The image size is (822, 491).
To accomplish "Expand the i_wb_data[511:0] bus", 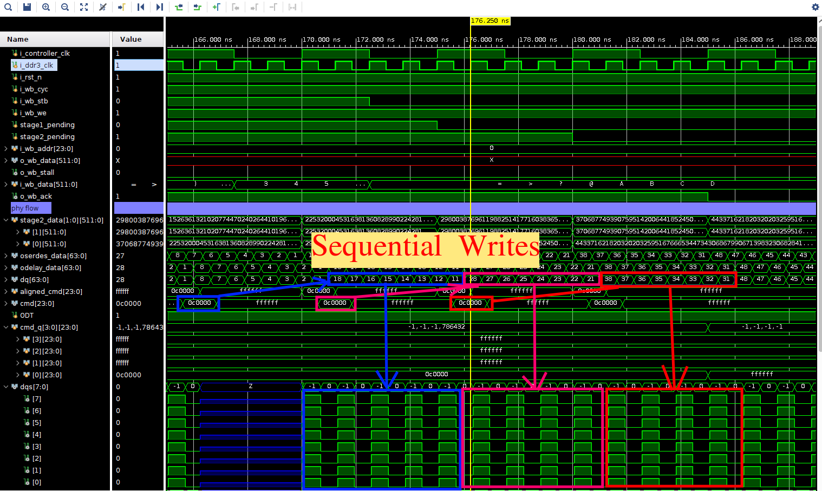I will pyautogui.click(x=6, y=184).
